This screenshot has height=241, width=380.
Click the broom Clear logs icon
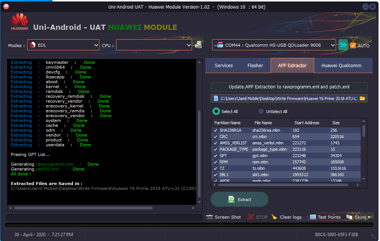tap(274, 217)
